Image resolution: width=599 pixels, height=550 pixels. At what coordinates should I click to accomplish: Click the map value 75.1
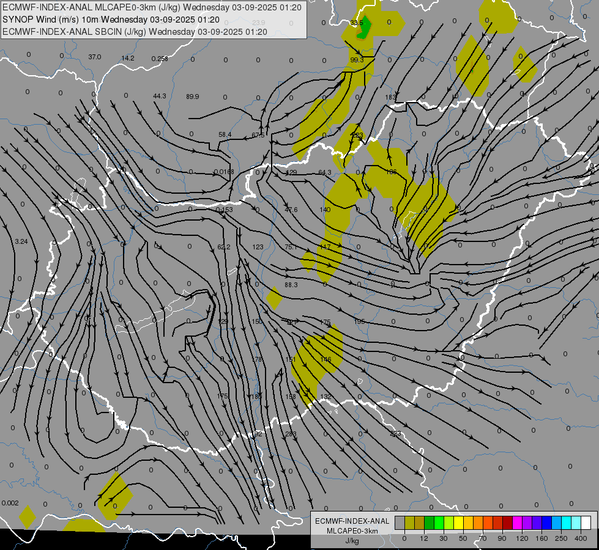coord(291,247)
